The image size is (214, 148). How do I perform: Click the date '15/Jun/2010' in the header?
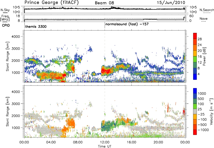(x=171, y=3)
